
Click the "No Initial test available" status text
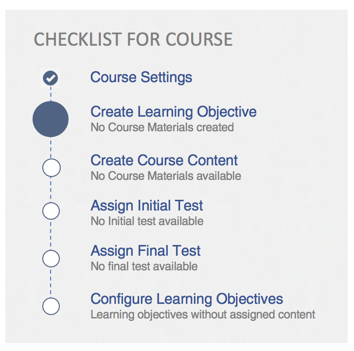[x=147, y=221]
